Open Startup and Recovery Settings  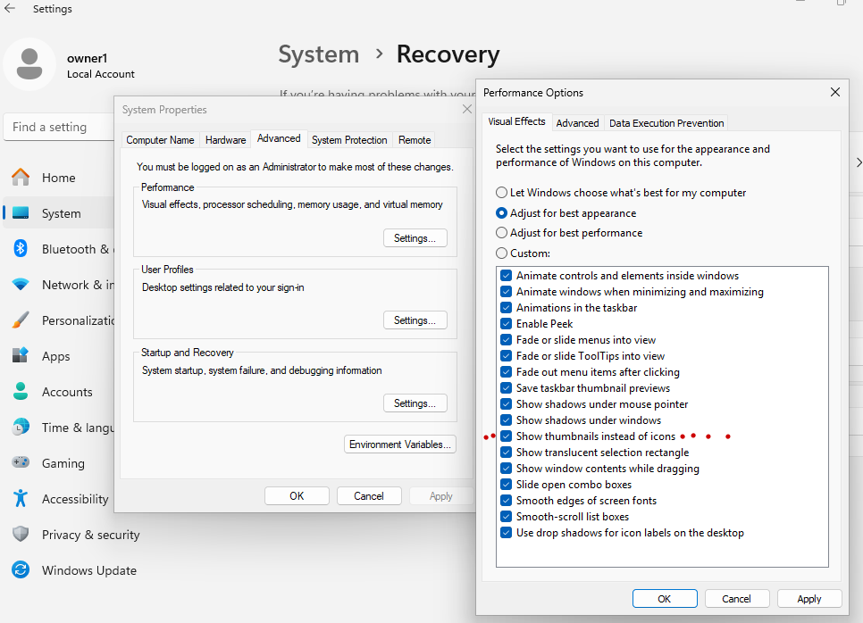pyautogui.click(x=415, y=403)
